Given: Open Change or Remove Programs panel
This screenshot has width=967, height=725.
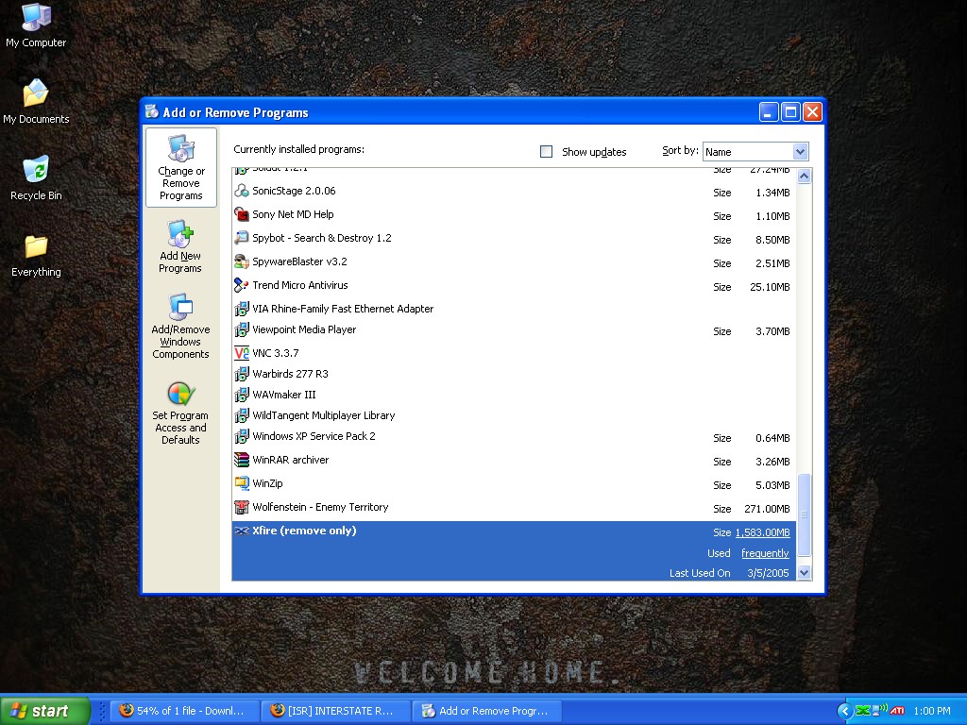Looking at the screenshot, I should 180,167.
